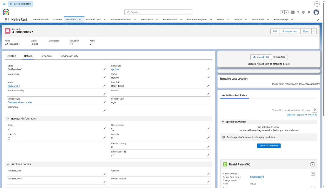The height and width of the screenshot is (188, 325).
Task: Click the Clone button
Action: (306, 31)
